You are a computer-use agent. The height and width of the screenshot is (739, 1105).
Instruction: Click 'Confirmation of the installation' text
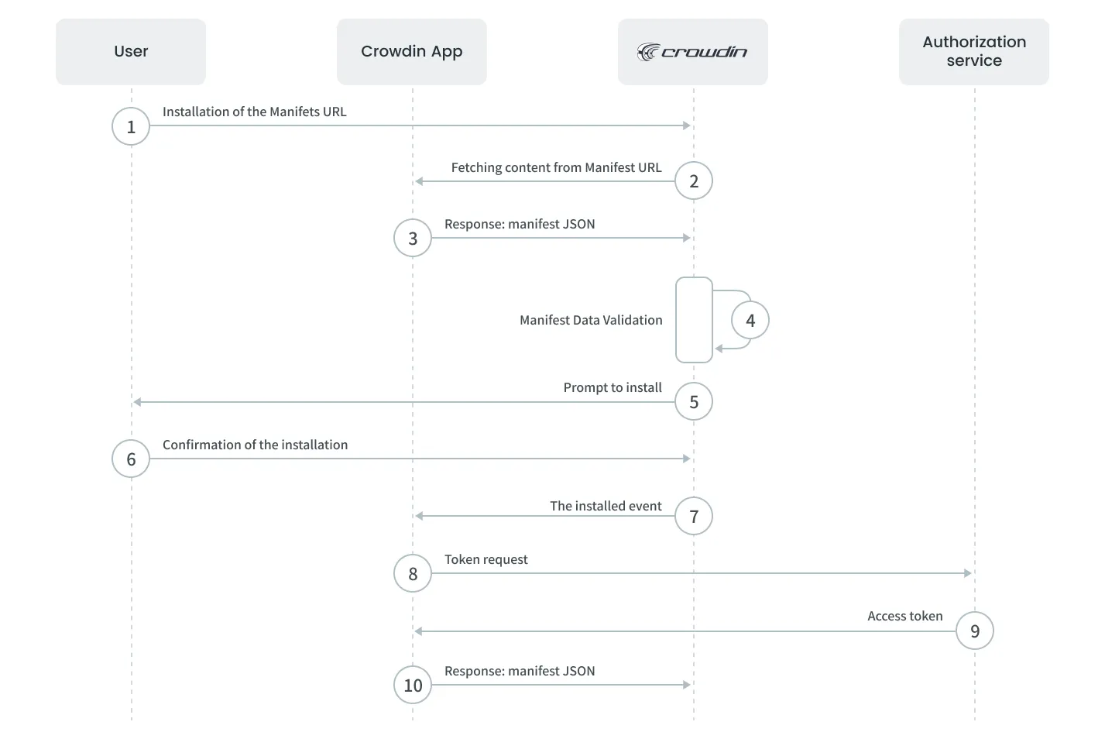[x=256, y=445]
